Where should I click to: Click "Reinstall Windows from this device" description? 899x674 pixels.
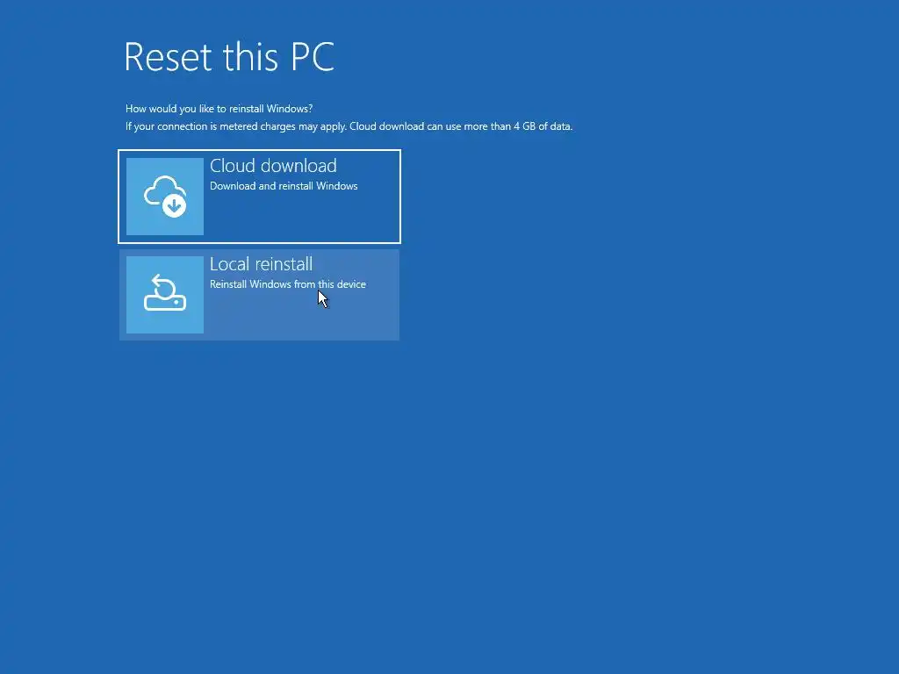click(288, 284)
